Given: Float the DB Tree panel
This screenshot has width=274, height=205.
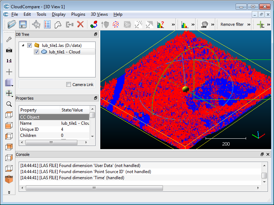Looking at the screenshot, I should 95,34.
